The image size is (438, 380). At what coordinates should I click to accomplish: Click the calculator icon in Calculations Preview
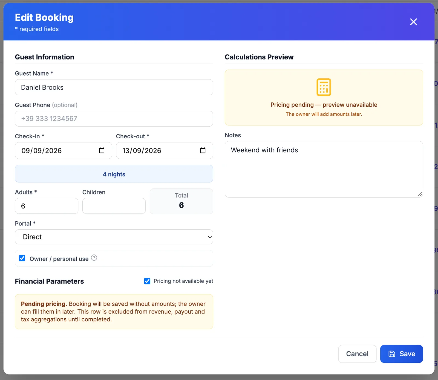coord(324,87)
